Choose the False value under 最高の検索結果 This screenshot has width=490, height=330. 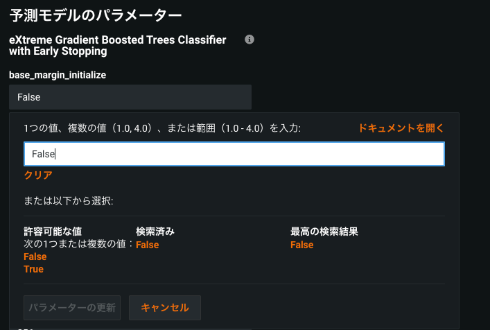301,245
